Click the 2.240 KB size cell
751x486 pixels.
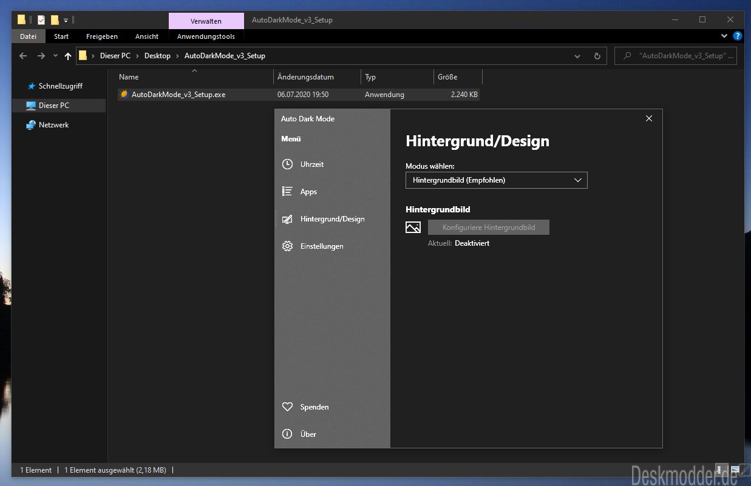464,95
